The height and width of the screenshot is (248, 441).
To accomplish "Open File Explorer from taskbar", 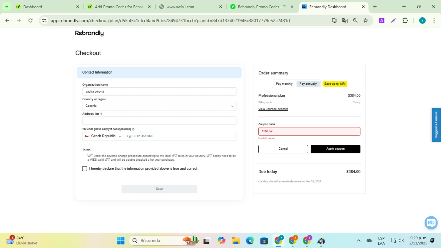I will (235, 241).
